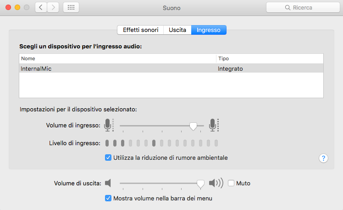Switch to the Effetti sonori tab
The width and height of the screenshot is (343, 210).
141,30
